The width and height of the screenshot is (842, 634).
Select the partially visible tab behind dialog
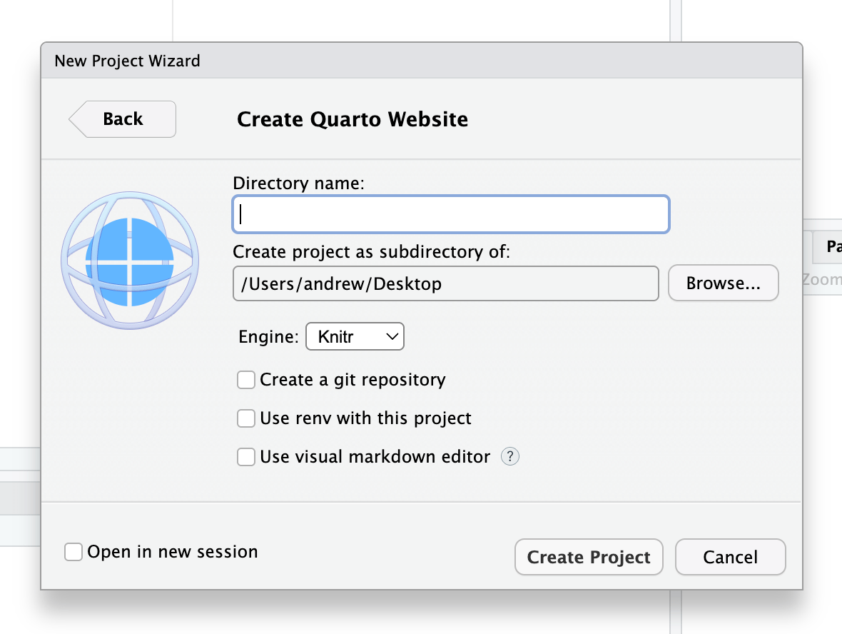[829, 247]
